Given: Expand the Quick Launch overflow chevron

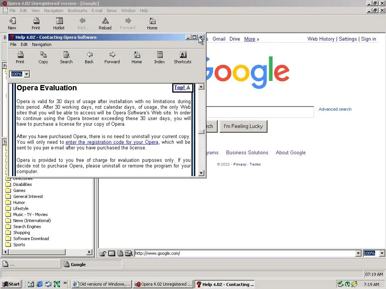Looking at the screenshot, I should [x=65, y=283].
